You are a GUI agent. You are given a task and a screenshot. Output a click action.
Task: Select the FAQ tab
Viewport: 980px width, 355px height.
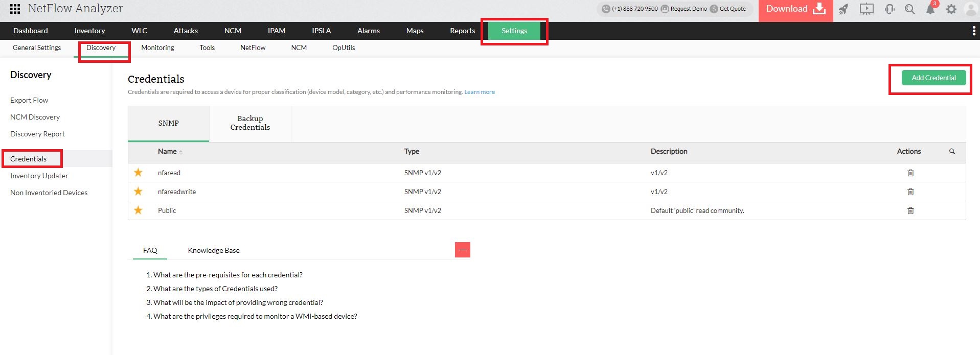click(x=150, y=250)
